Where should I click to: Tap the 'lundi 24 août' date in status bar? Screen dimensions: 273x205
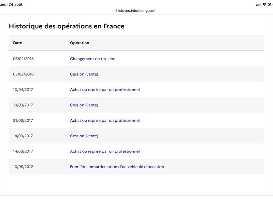[x=11, y=4]
